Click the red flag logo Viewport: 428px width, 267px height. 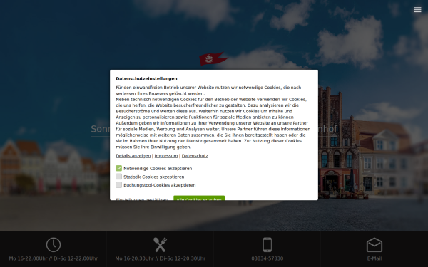[x=213, y=58]
